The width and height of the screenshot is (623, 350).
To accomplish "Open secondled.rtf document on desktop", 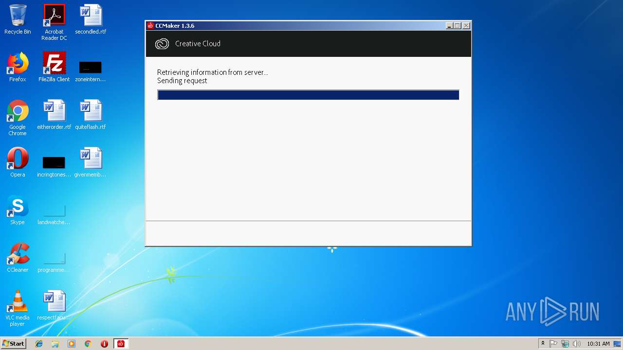I will [x=91, y=19].
